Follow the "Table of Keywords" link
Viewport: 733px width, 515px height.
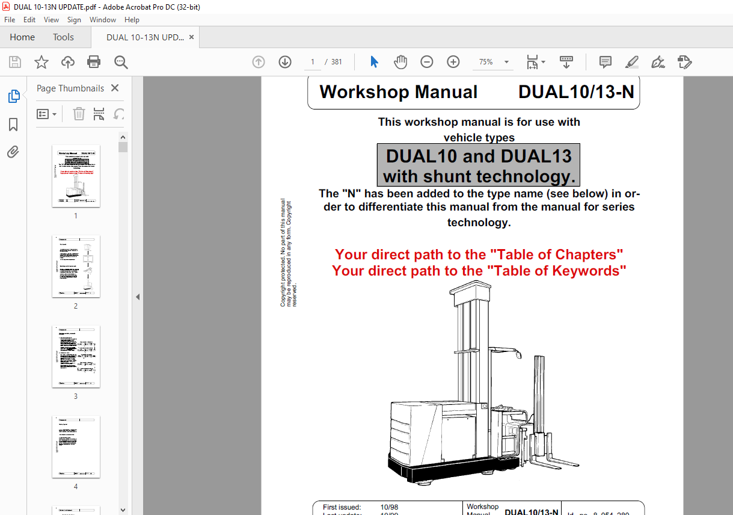[556, 271]
